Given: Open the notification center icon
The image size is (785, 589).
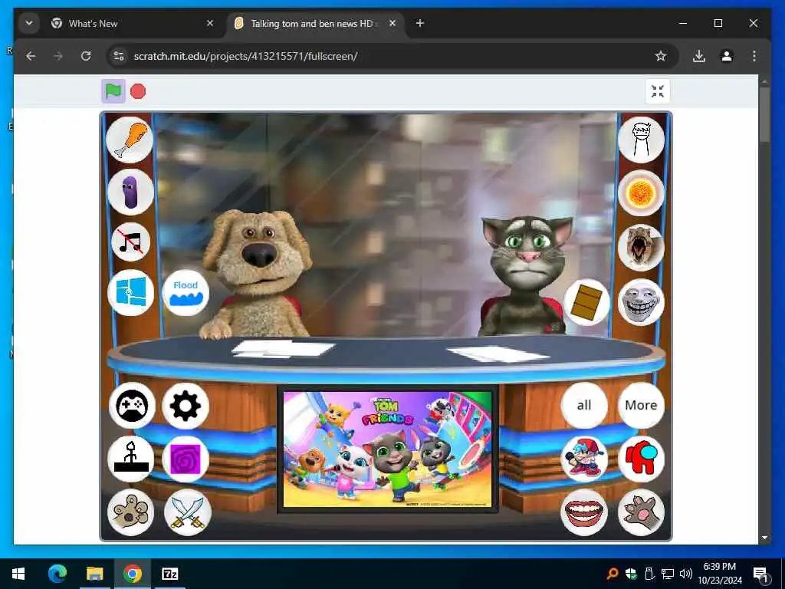Looking at the screenshot, I should pos(760,574).
